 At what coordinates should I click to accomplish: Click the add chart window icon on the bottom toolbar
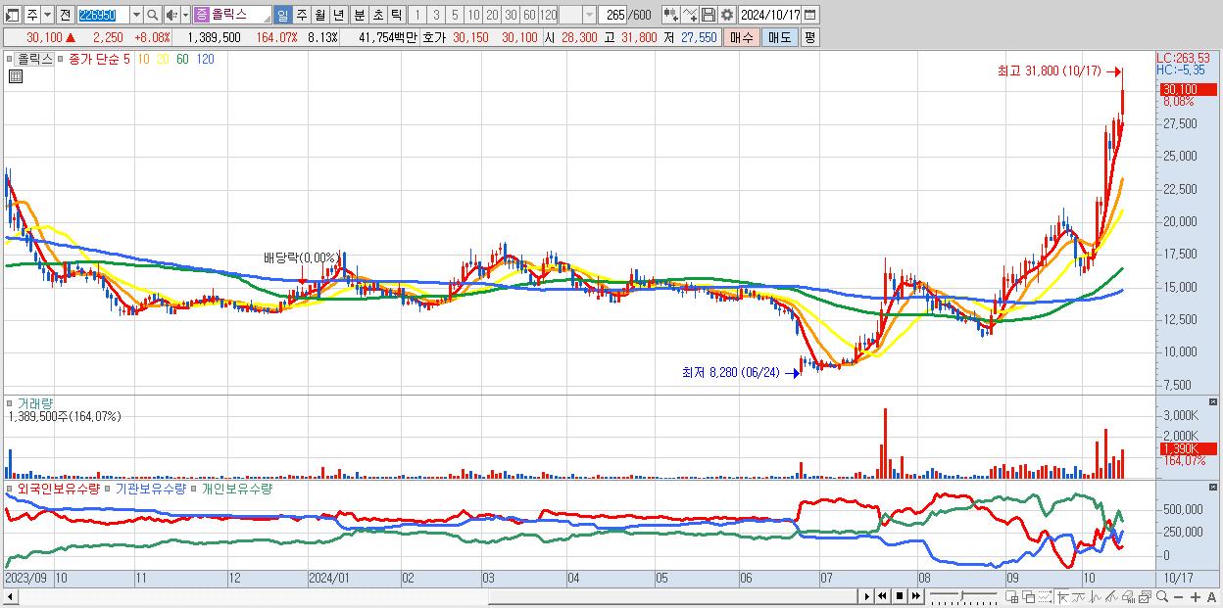(x=1012, y=597)
